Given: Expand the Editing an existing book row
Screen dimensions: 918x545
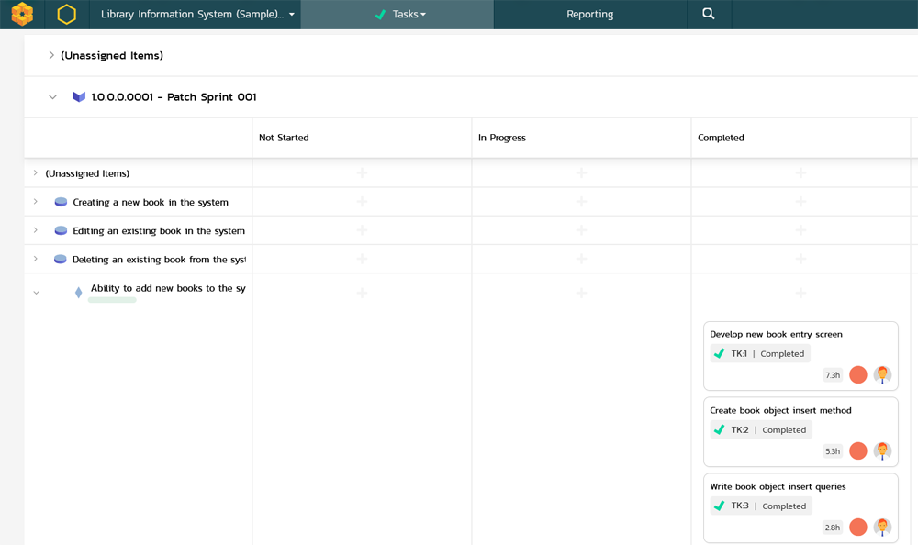Looking at the screenshot, I should tap(35, 230).
